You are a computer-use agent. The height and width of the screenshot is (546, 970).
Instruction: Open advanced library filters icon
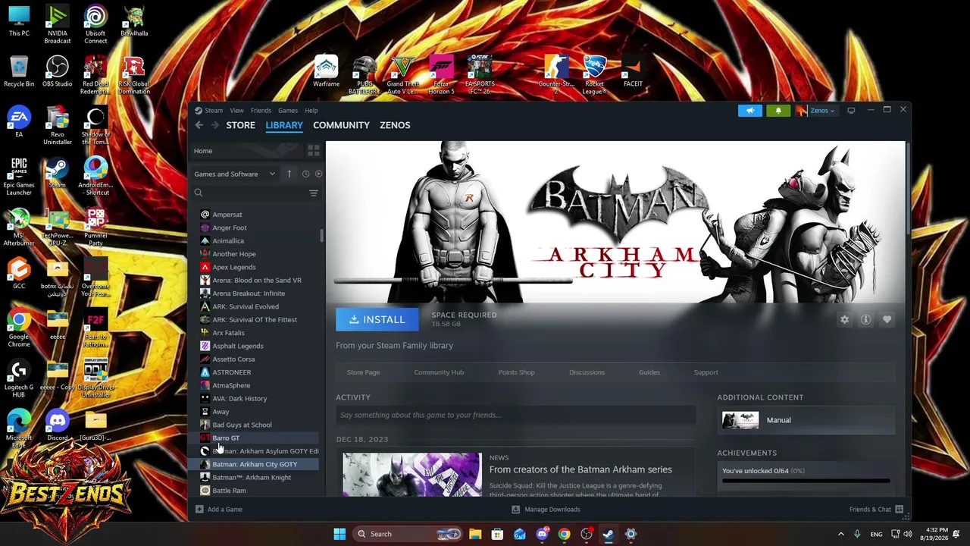(314, 193)
